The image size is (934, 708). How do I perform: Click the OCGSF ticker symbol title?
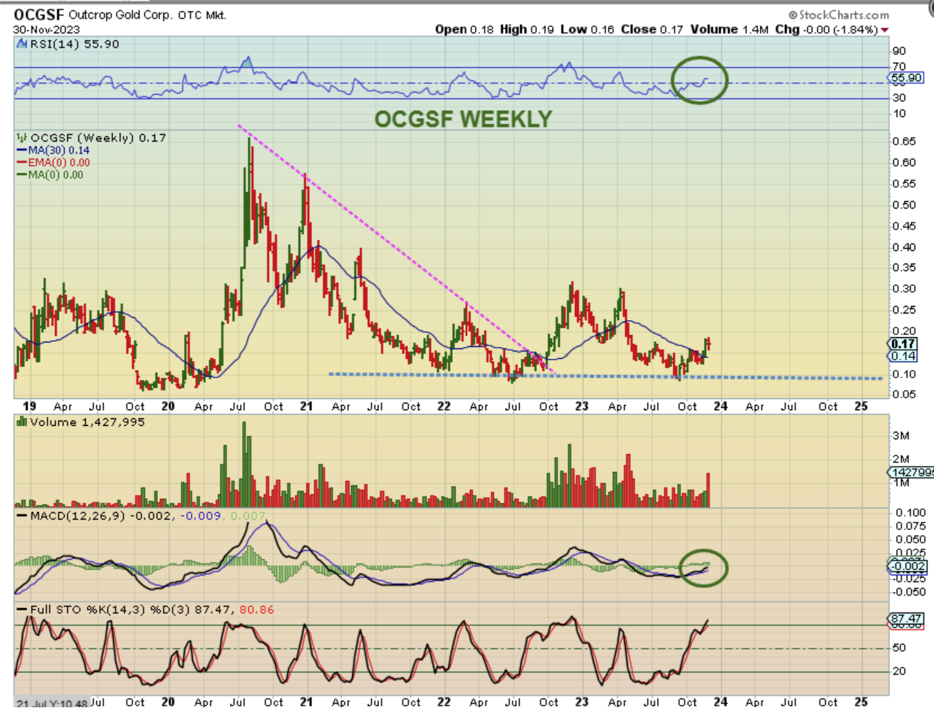[38, 14]
